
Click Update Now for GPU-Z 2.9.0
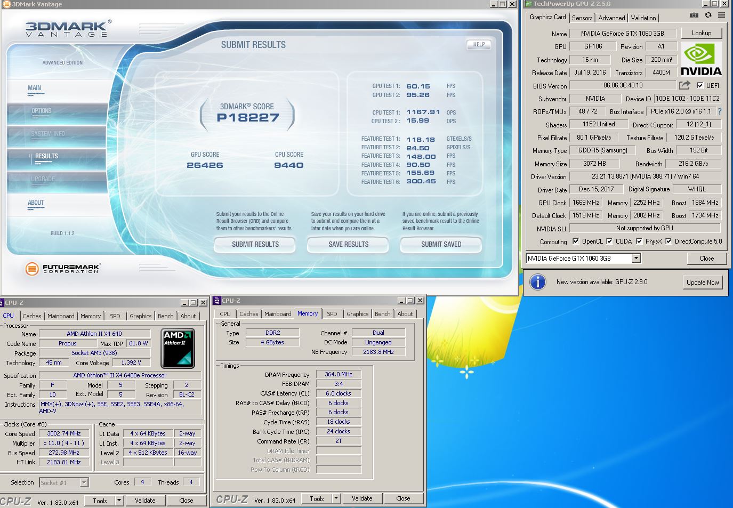(x=703, y=283)
